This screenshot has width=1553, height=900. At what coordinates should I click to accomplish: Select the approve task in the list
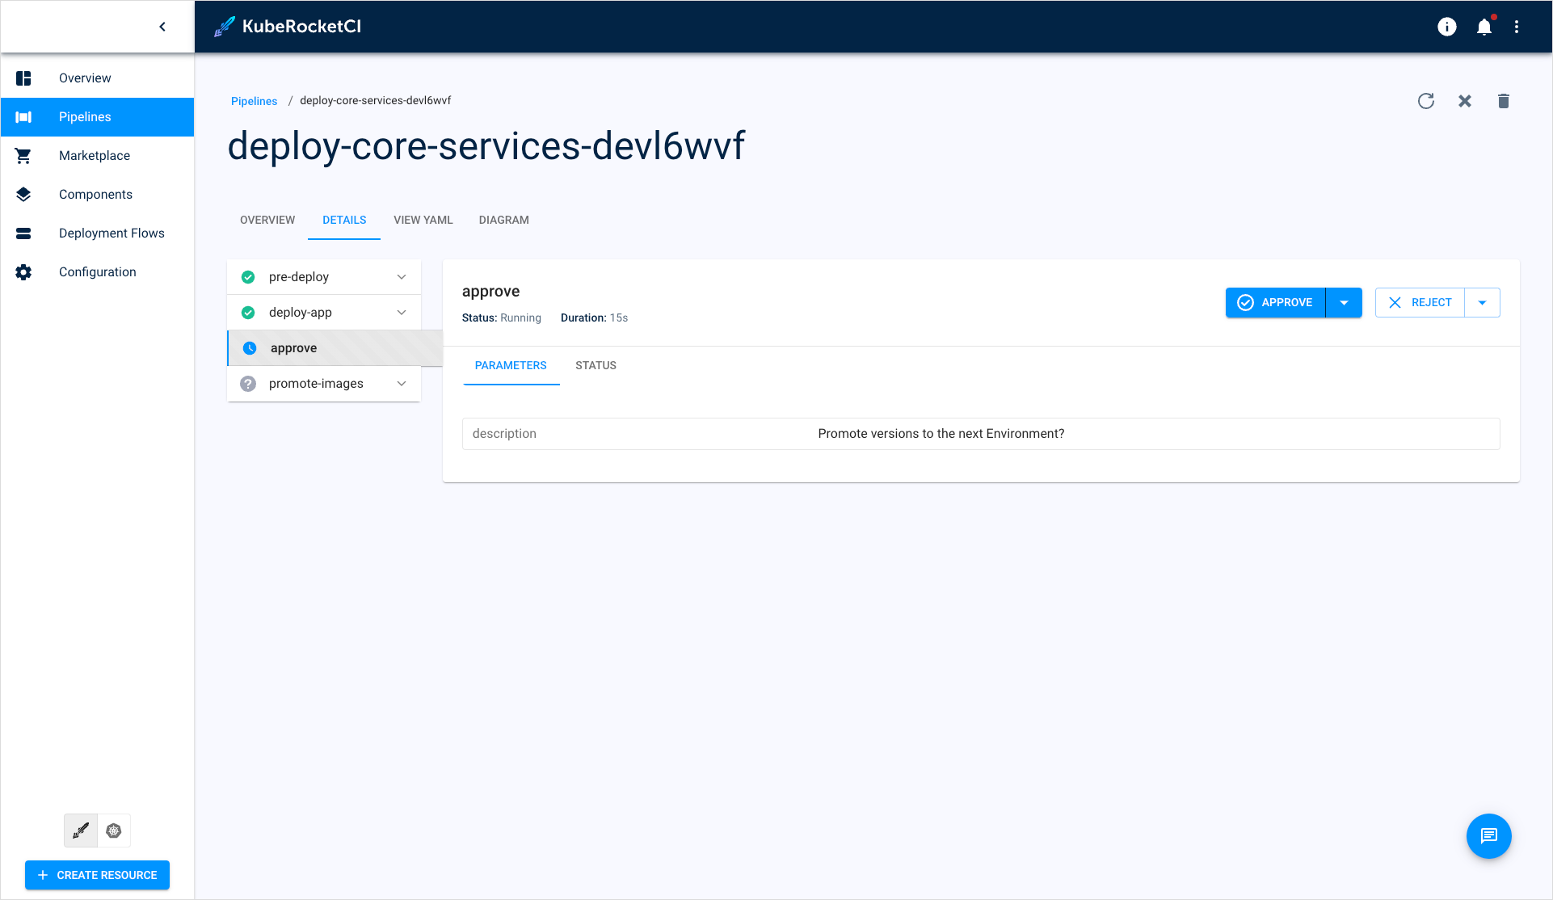(x=293, y=348)
